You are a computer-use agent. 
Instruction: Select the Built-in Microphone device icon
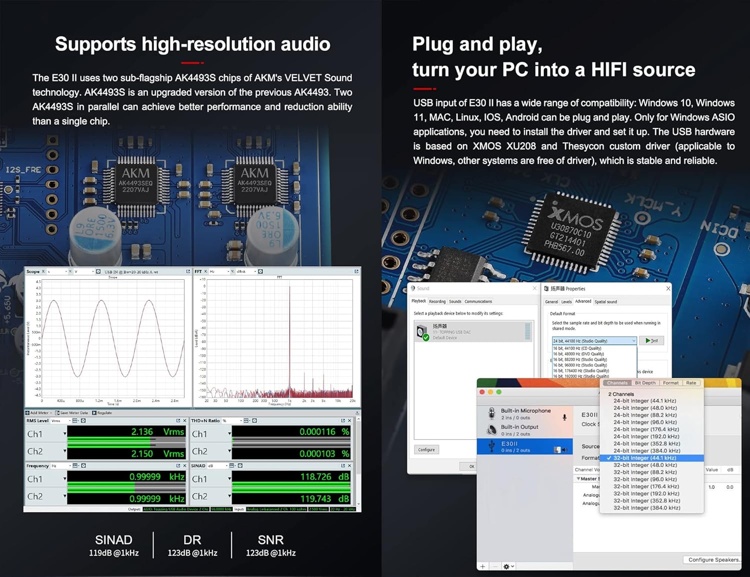click(x=491, y=414)
